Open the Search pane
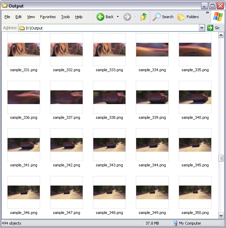The image size is (226, 228). (x=163, y=17)
